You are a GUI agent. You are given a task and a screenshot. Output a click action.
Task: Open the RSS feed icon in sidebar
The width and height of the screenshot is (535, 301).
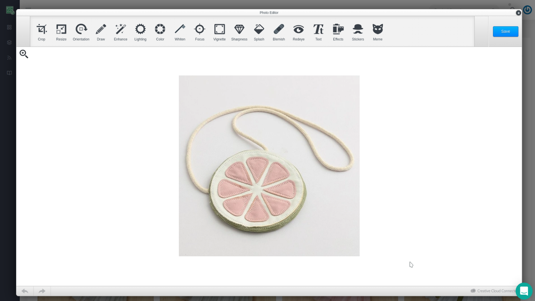pyautogui.click(x=9, y=58)
